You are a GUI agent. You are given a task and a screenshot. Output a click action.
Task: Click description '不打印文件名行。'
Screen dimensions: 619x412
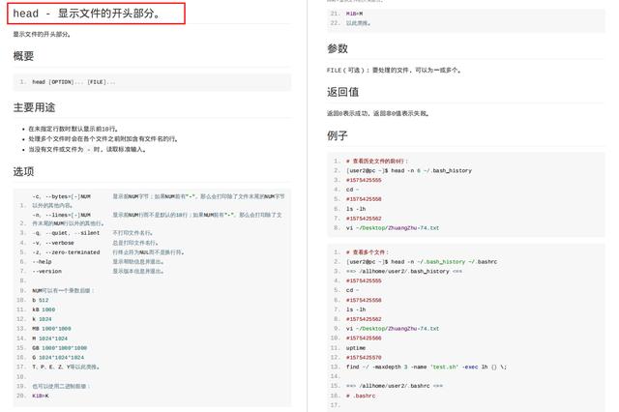coord(133,233)
